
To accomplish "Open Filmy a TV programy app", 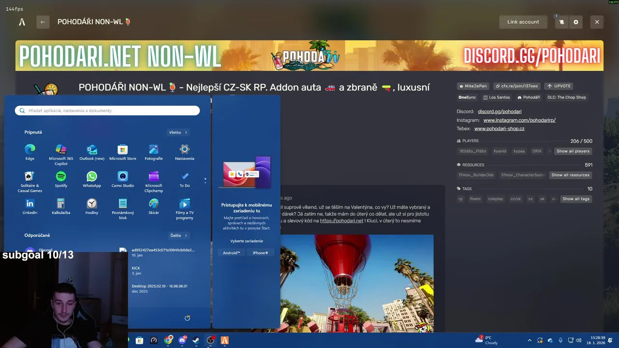I will (185, 209).
